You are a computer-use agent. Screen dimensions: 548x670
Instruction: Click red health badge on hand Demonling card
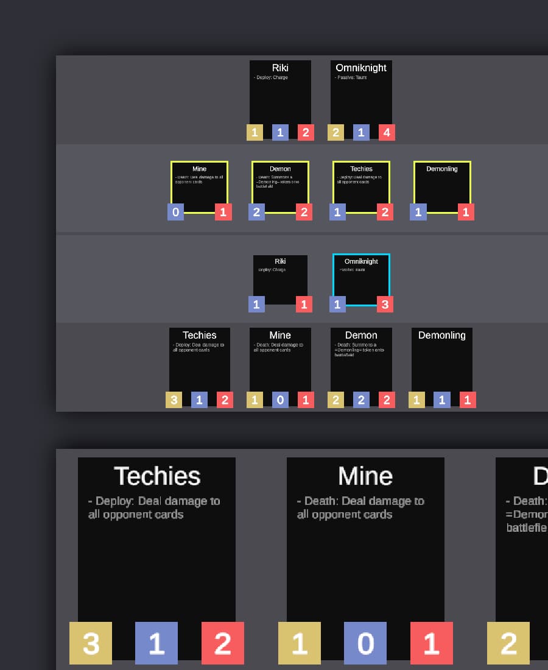[x=468, y=400]
